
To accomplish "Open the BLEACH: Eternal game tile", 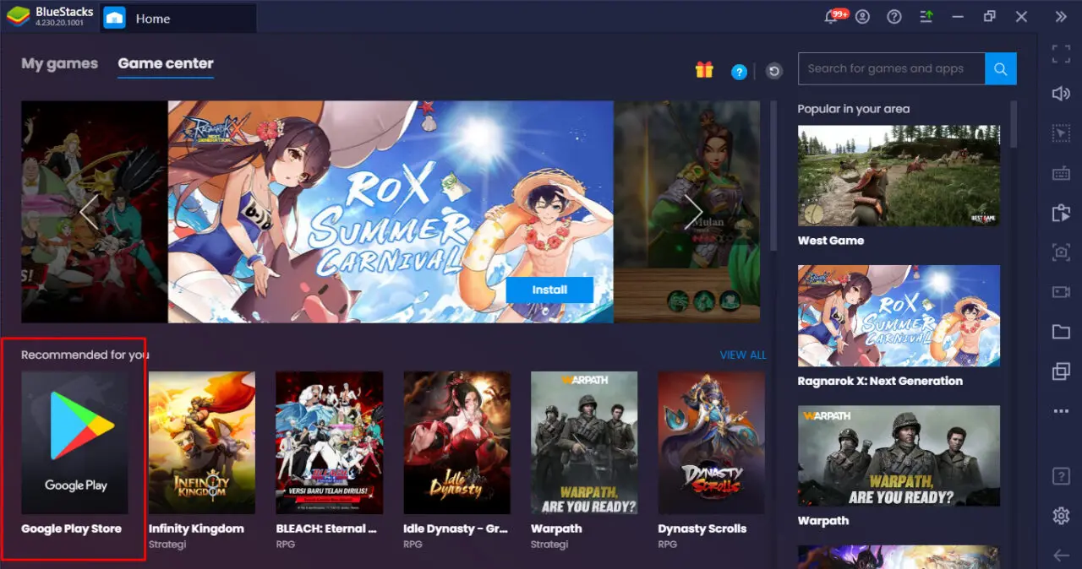I will point(330,442).
